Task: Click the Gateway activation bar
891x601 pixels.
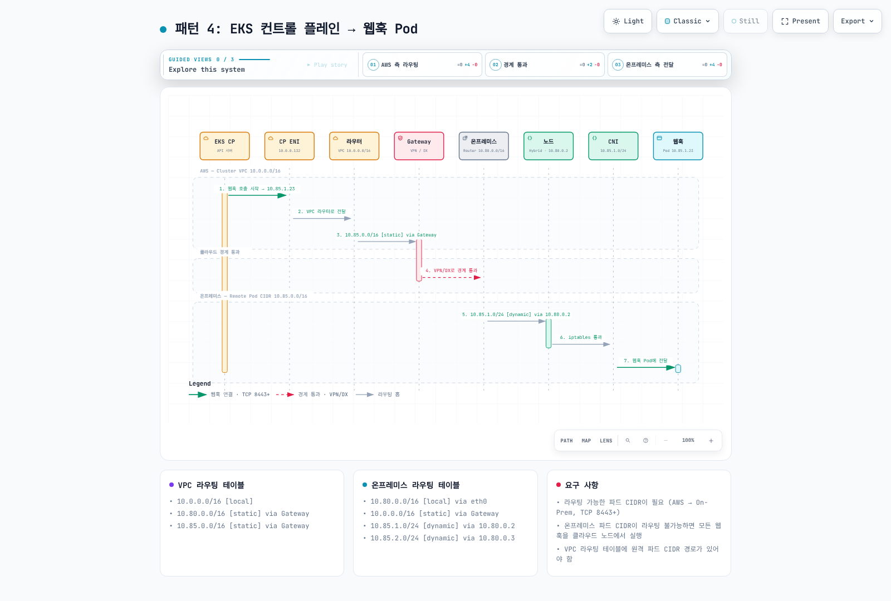Action: [x=419, y=260]
